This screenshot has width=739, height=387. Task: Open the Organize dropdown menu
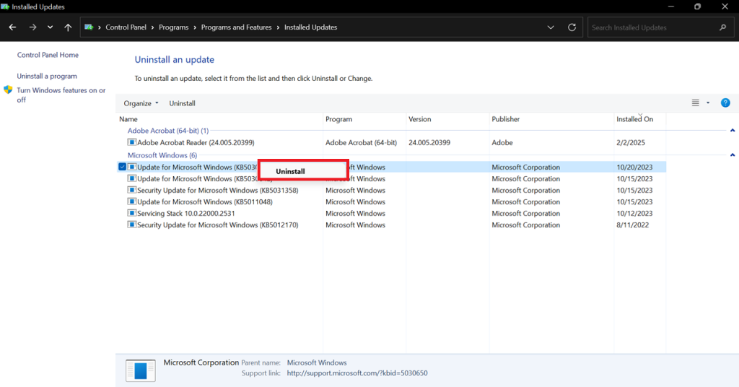tap(141, 103)
